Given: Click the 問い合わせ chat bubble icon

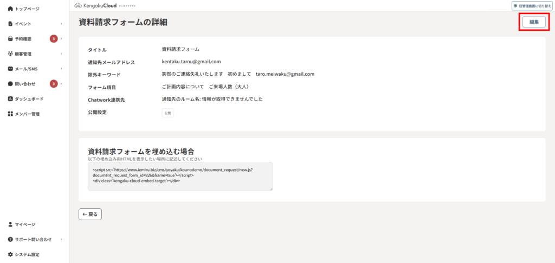Looking at the screenshot, I should tap(10, 84).
